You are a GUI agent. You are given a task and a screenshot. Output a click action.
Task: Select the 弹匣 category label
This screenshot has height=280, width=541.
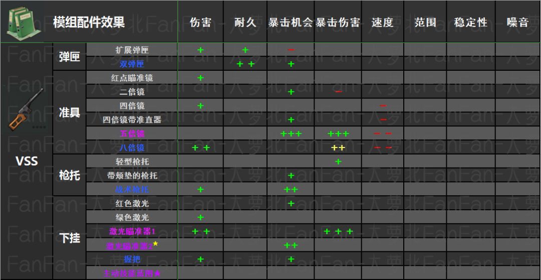[69, 57]
